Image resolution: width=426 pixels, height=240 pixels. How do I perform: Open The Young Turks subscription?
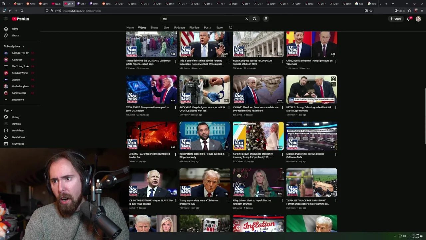20,66
